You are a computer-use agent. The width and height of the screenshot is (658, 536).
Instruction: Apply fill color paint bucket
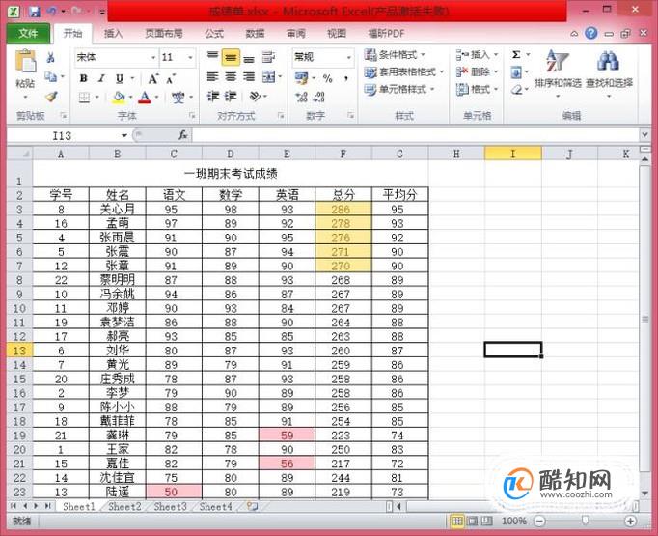pos(119,98)
